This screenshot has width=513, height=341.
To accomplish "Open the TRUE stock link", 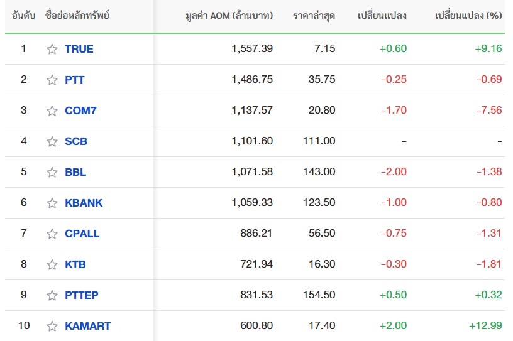I will (79, 49).
